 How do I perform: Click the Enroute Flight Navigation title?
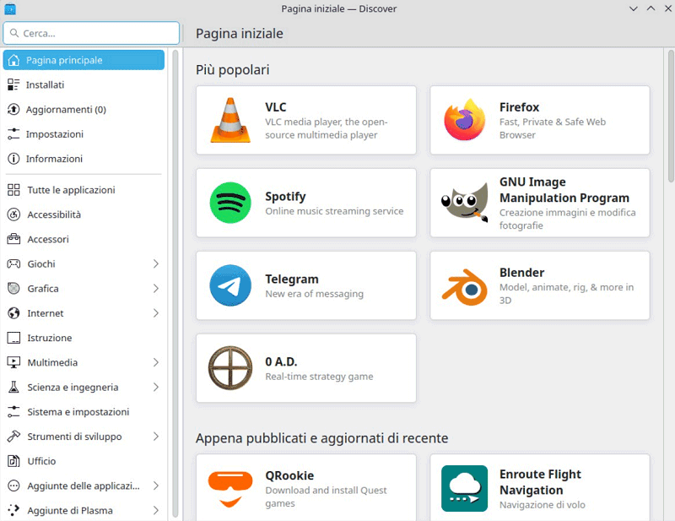pyautogui.click(x=540, y=482)
